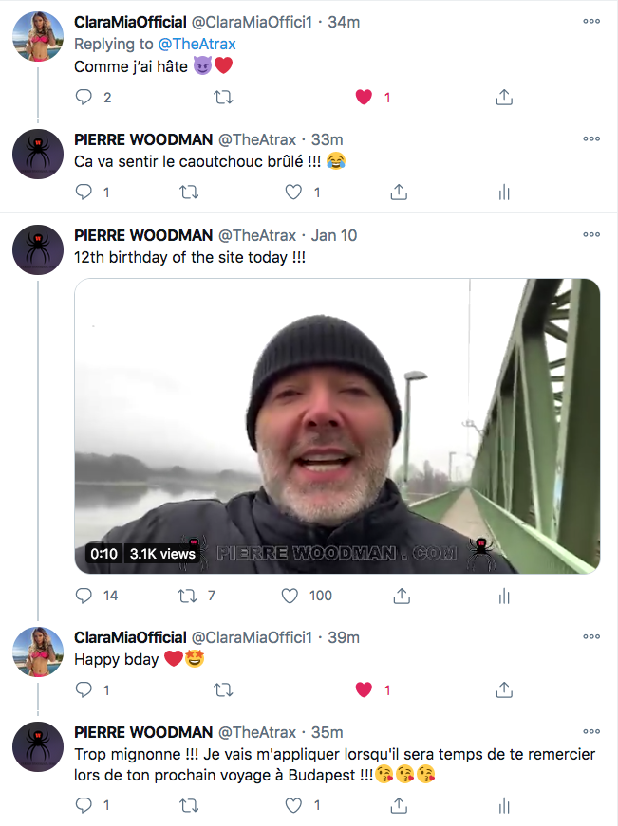
Task: Unlike the "Comme j'ai hâte" tweet
Action: 364,97
